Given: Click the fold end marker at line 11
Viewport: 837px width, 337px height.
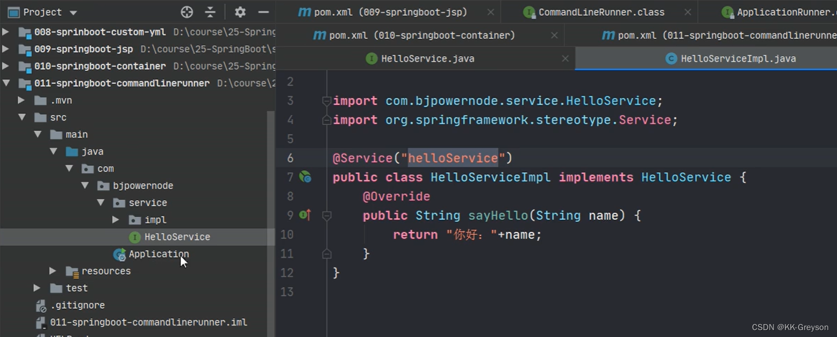Looking at the screenshot, I should point(326,254).
